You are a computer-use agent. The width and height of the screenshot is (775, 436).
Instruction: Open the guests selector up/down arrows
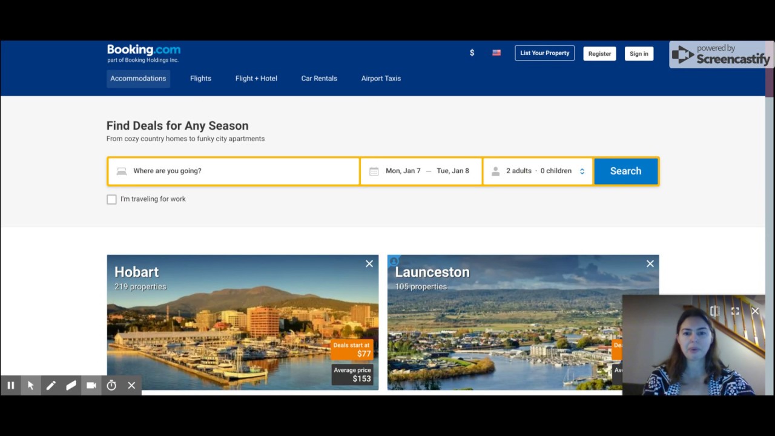tap(582, 171)
